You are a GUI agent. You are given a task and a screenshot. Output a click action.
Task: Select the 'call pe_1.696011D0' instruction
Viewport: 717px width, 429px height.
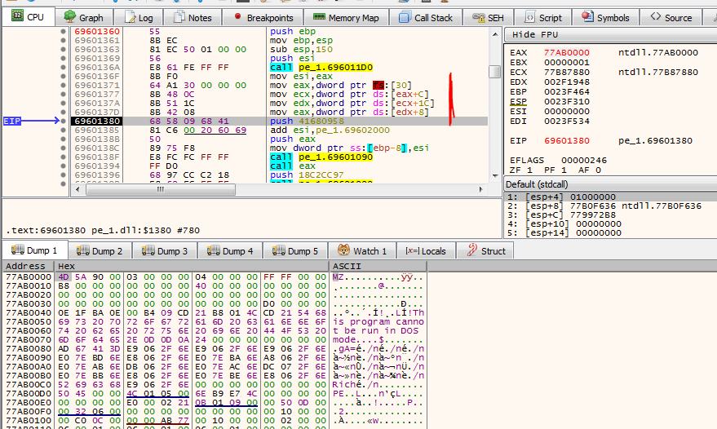click(321, 67)
